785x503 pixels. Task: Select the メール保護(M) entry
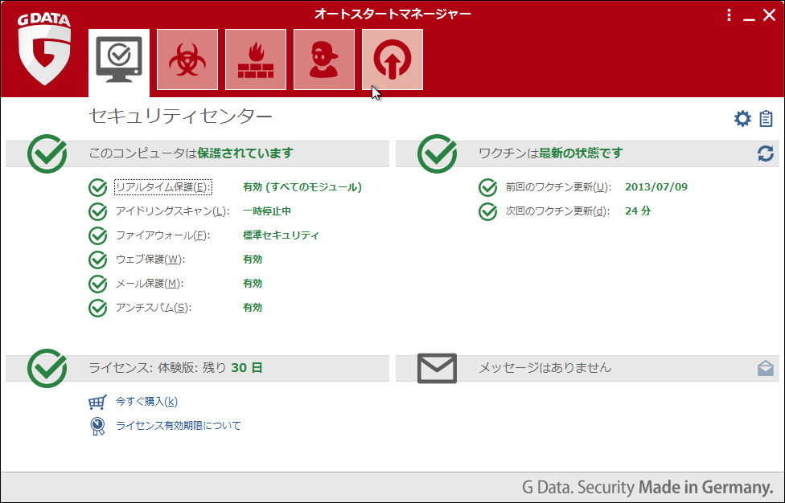click(150, 283)
